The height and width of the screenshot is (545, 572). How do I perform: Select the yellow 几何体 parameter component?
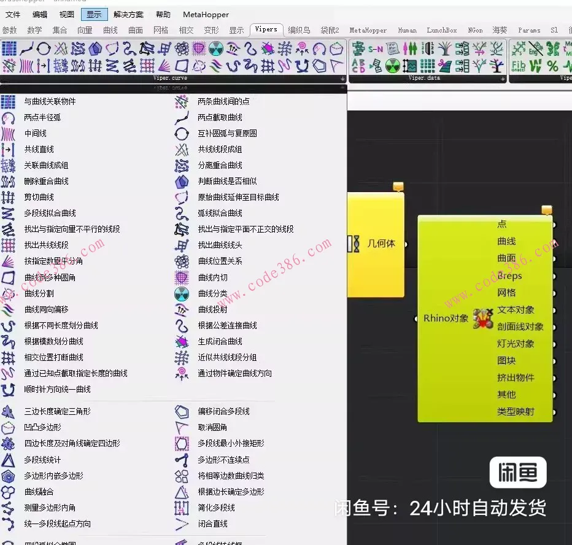click(x=375, y=244)
